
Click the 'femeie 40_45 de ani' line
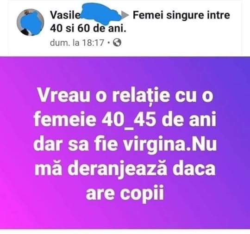pyautogui.click(x=125, y=120)
